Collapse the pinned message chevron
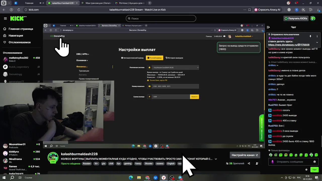The width and height of the screenshot is (322, 181). point(317,42)
